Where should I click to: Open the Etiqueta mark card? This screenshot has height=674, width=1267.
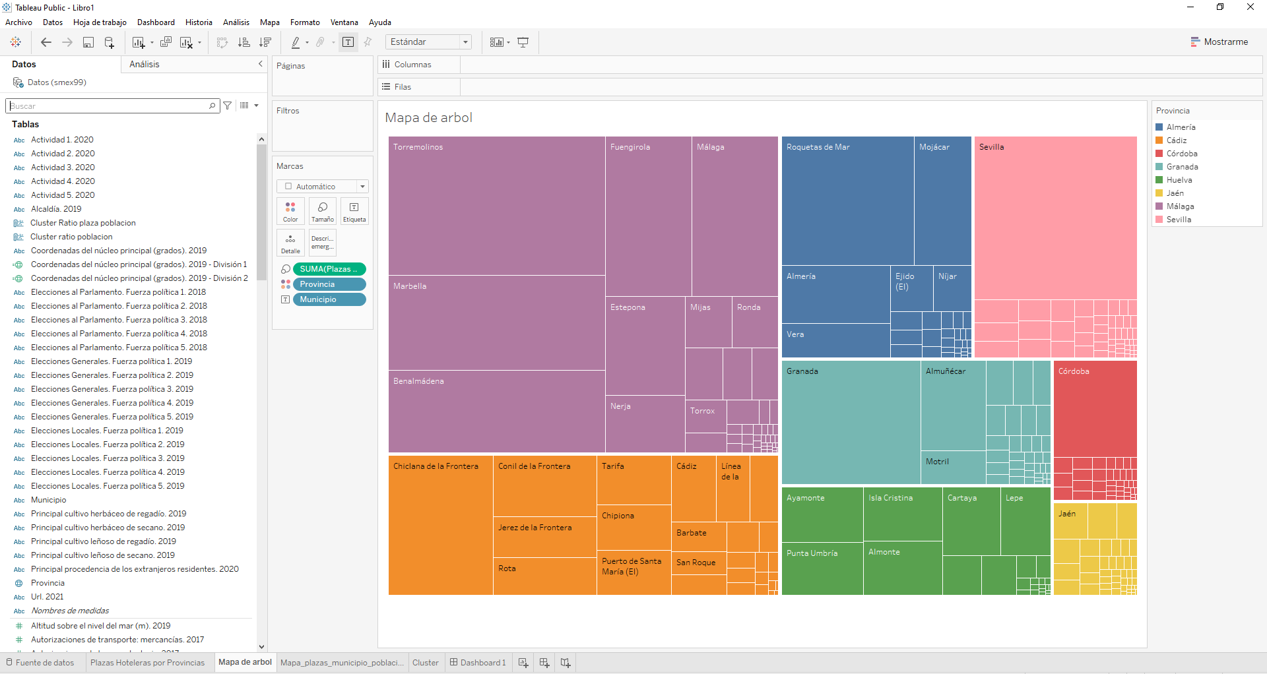(354, 211)
